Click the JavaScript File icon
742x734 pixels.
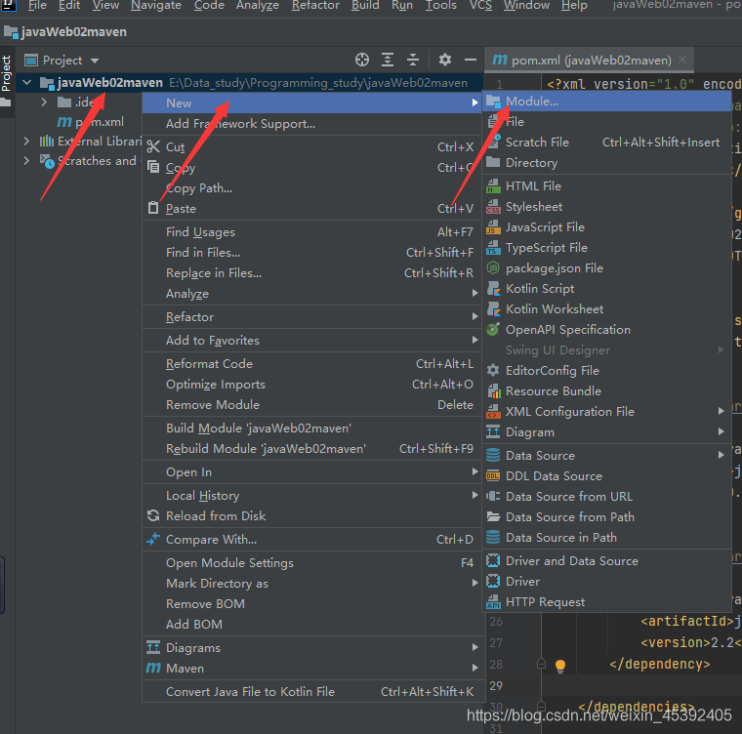493,227
